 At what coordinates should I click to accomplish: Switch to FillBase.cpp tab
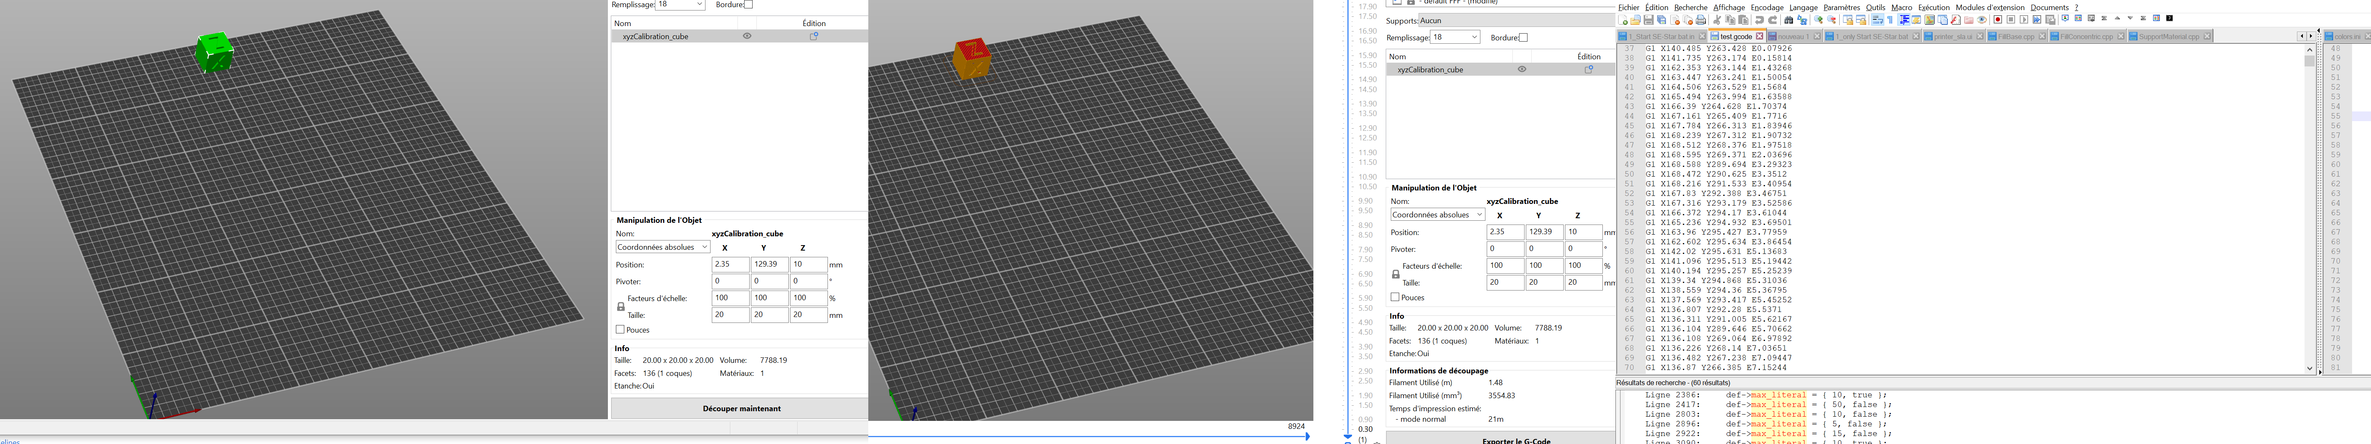(x=2018, y=37)
